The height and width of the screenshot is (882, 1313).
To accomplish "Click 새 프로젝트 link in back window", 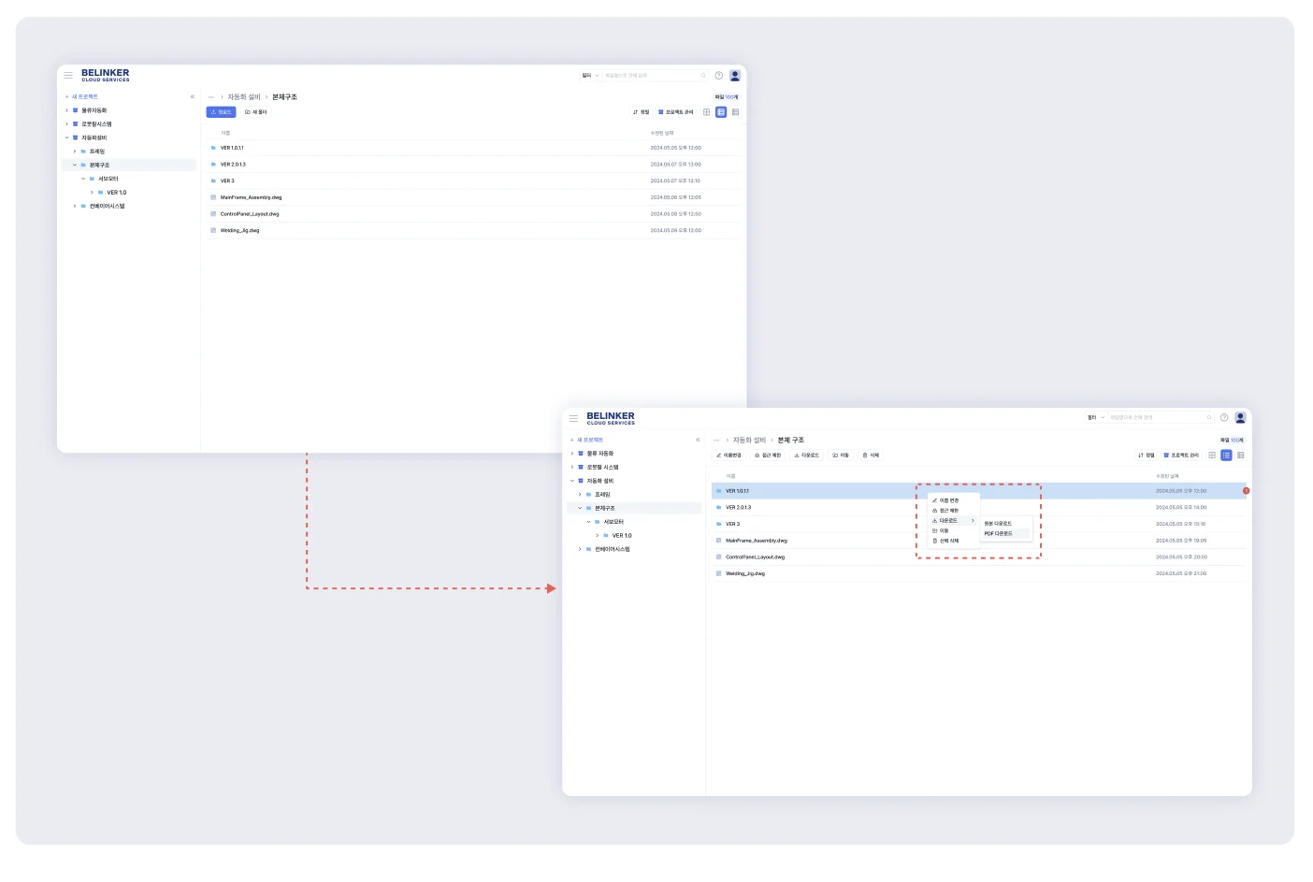I will 81,96.
